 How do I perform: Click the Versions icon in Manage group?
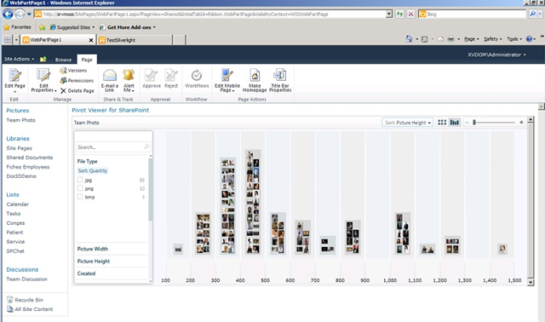pyautogui.click(x=63, y=71)
